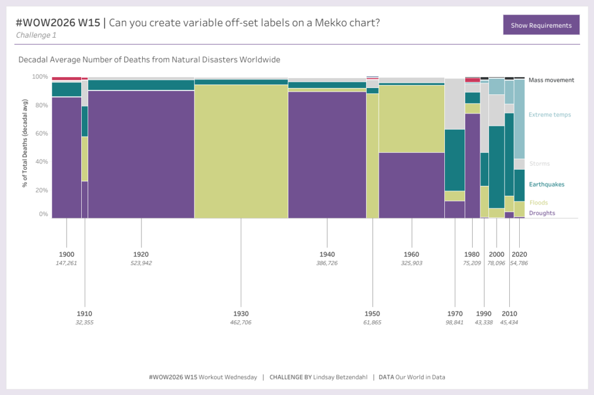The height and width of the screenshot is (395, 594).
Task: Select the light blue extreme temps segment for 2020
Action: click(x=519, y=119)
